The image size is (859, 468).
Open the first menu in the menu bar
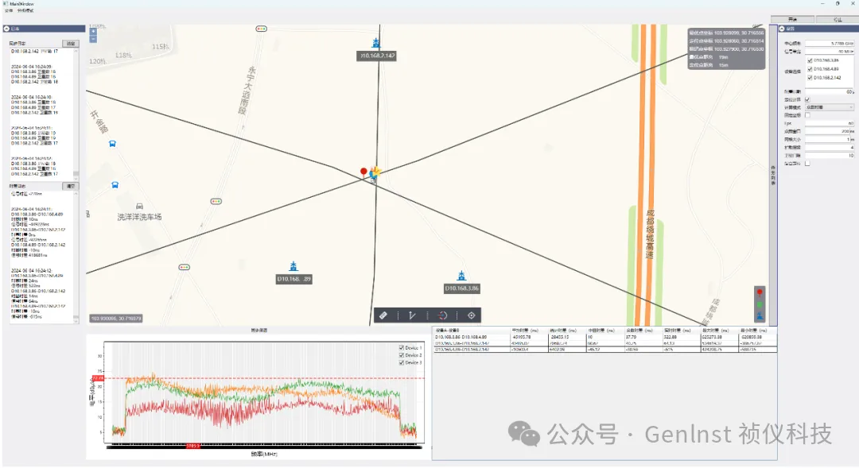pos(9,11)
